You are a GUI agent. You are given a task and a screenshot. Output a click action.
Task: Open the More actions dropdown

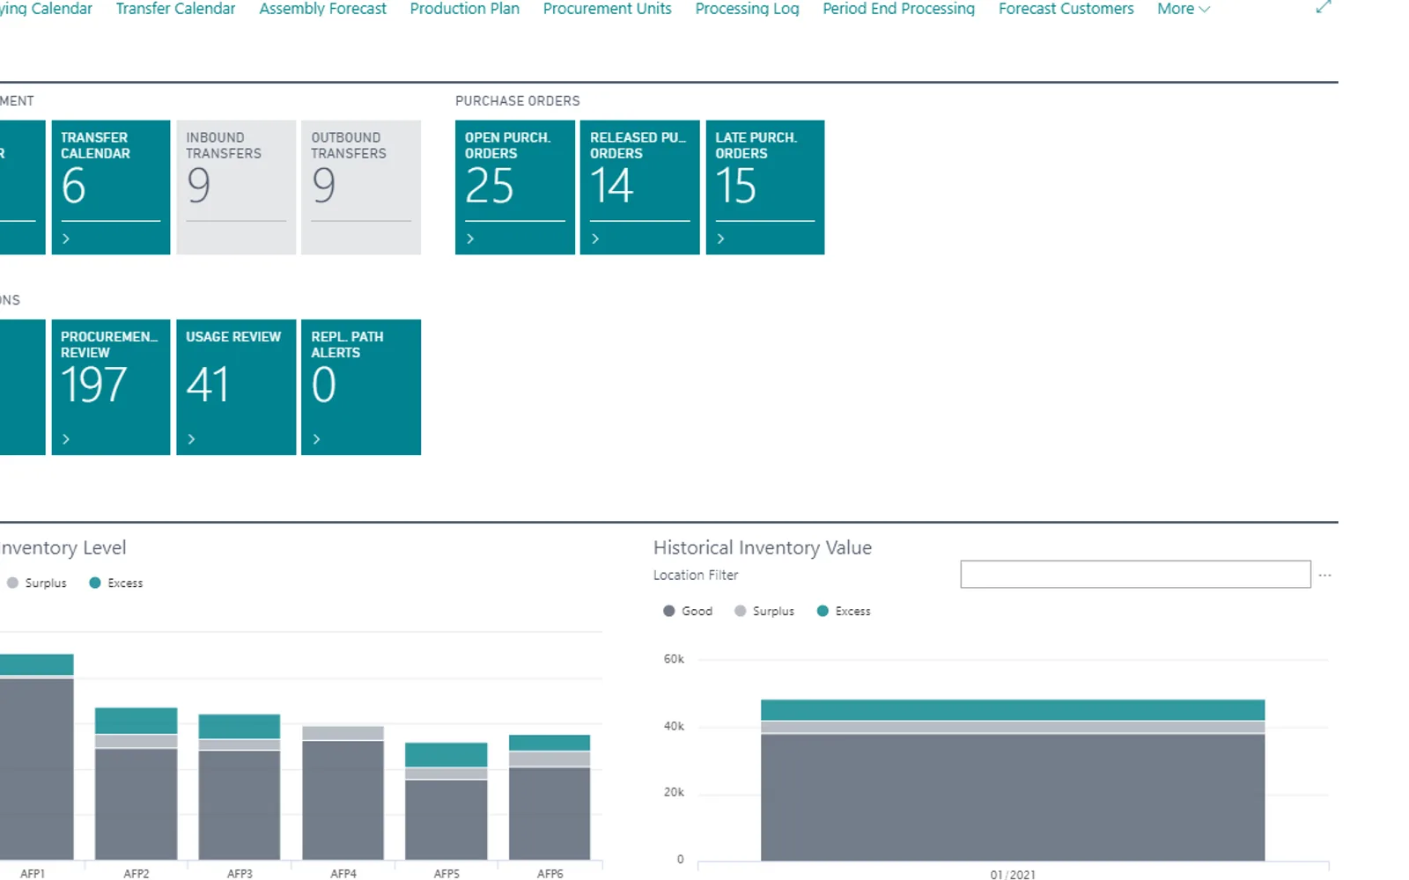tap(1184, 9)
